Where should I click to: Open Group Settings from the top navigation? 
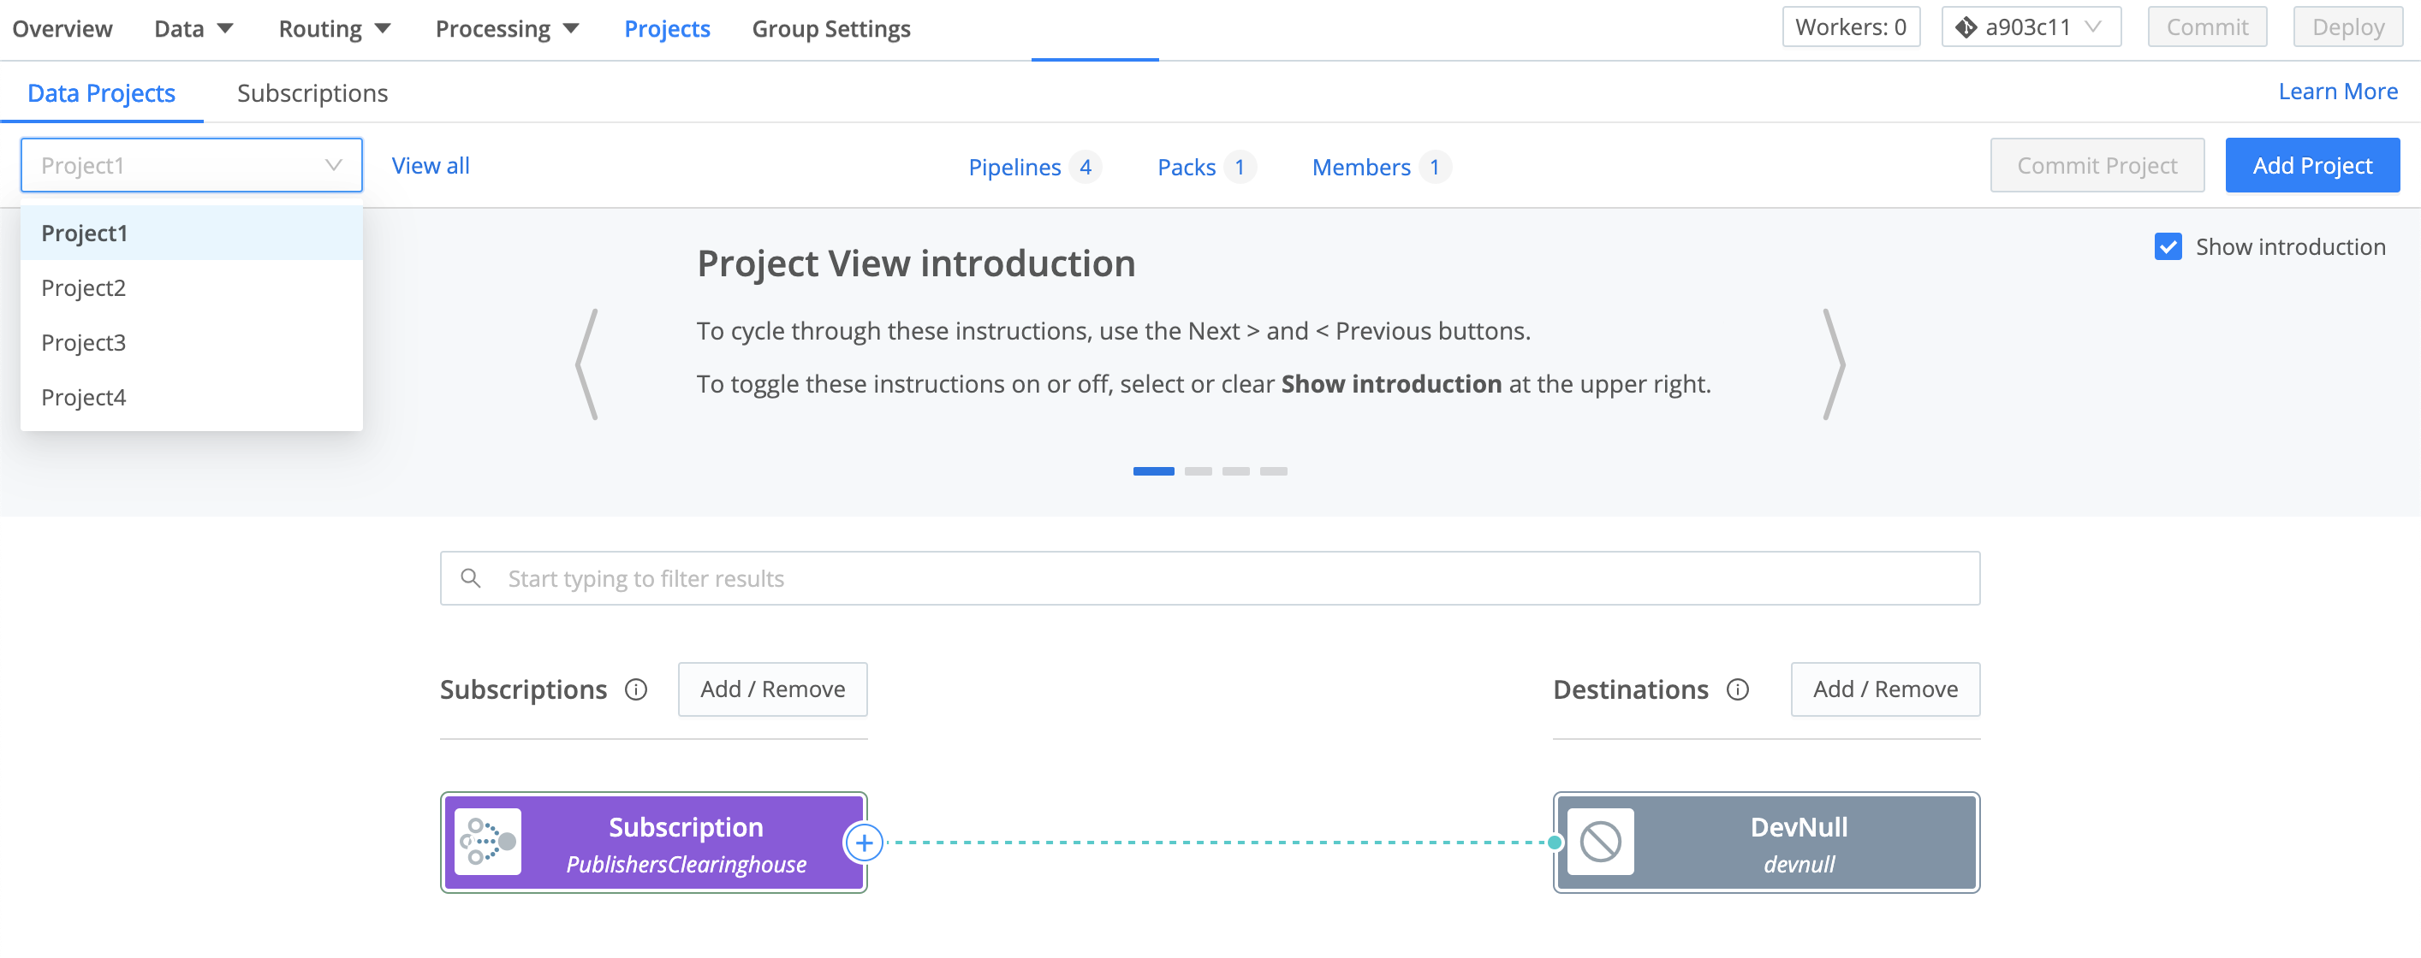pos(830,28)
